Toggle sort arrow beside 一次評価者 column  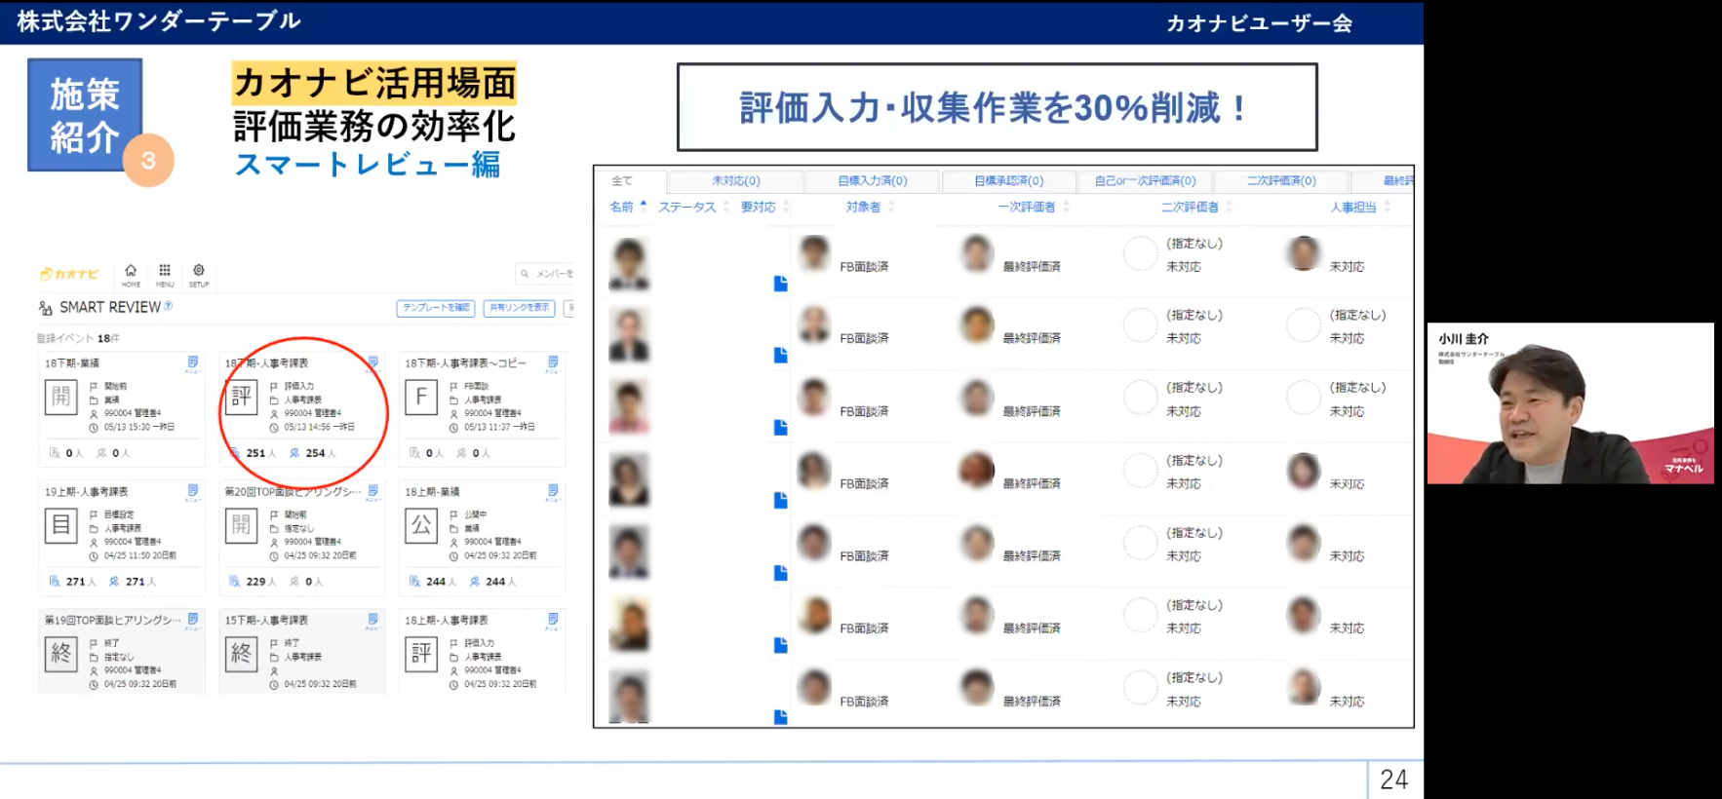click(1066, 207)
